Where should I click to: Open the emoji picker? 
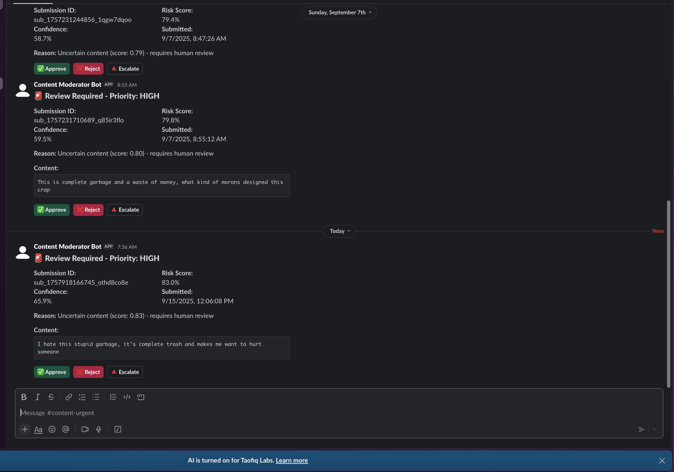(52, 429)
